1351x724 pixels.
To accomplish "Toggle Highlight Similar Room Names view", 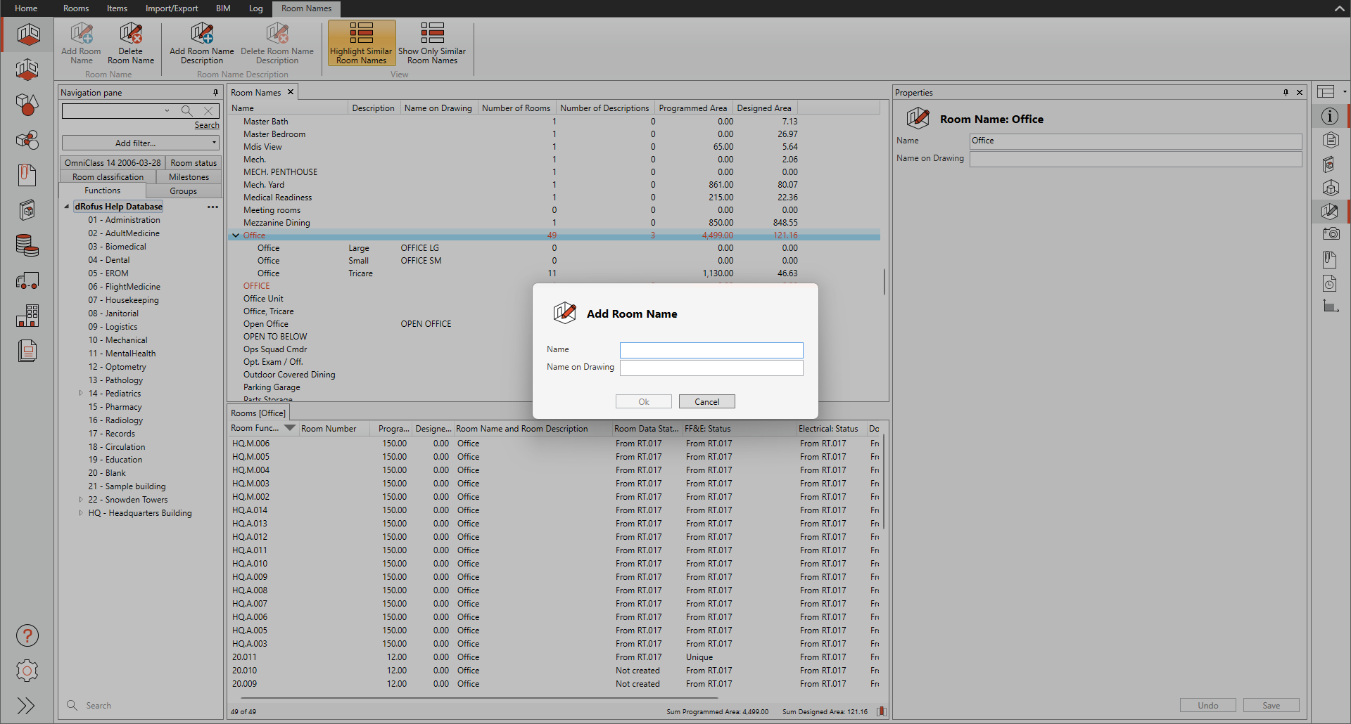I will [x=361, y=43].
